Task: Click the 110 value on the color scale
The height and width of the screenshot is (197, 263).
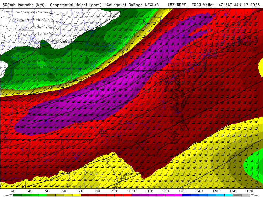Action: click(149, 191)
